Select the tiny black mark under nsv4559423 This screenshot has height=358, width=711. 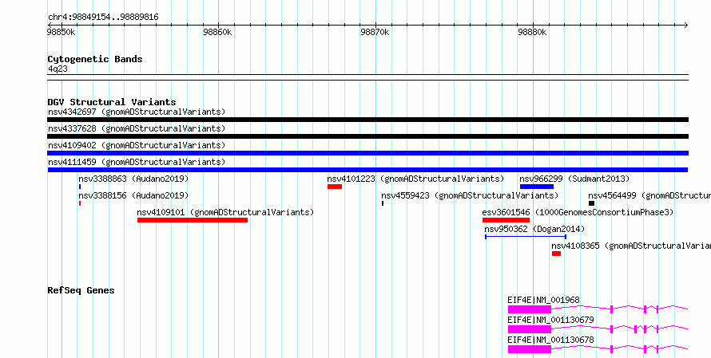point(383,203)
